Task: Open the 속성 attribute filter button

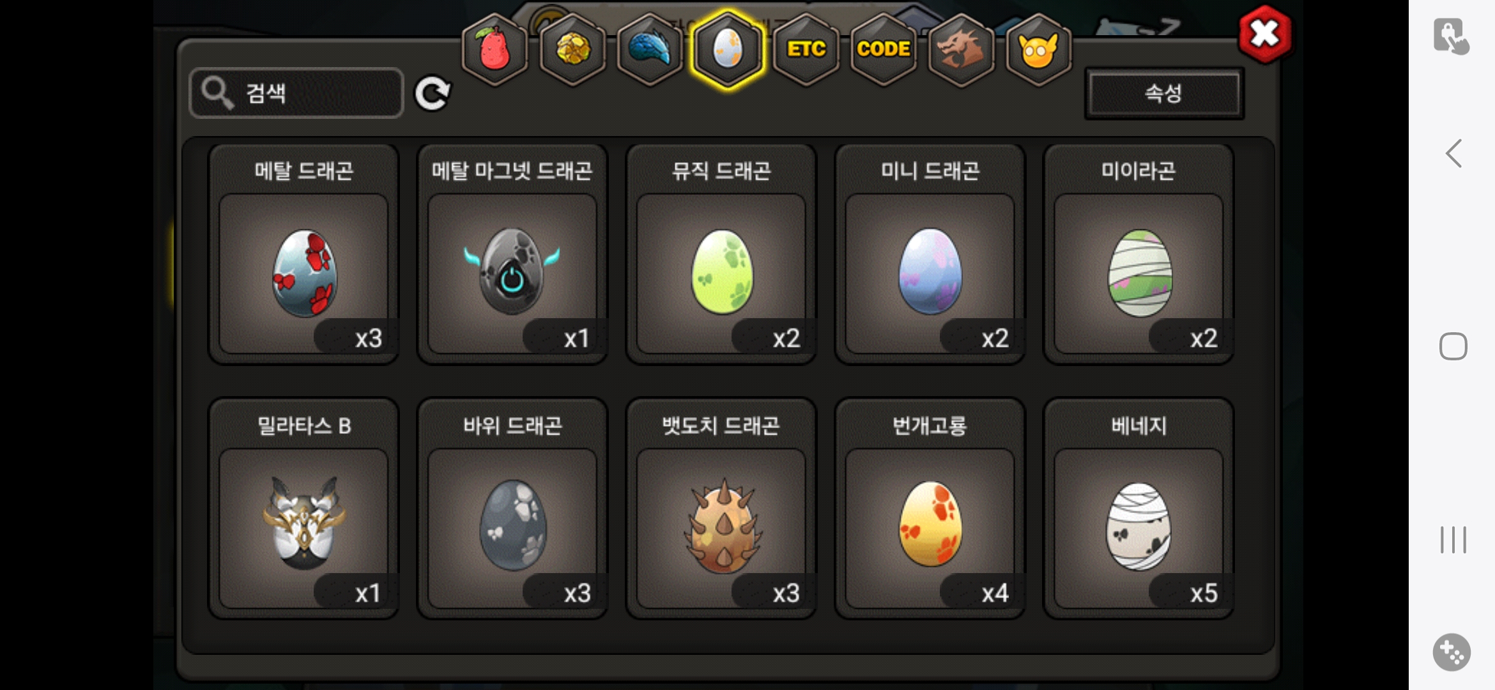Action: tap(1164, 93)
